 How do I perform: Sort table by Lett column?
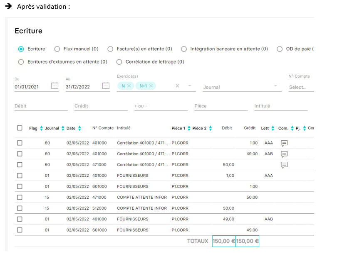point(273,128)
